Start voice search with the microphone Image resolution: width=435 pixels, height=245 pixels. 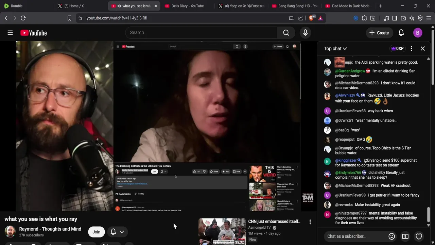coord(305,33)
